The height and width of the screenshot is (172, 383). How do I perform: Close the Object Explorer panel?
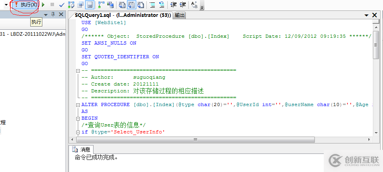[x=61, y=14]
